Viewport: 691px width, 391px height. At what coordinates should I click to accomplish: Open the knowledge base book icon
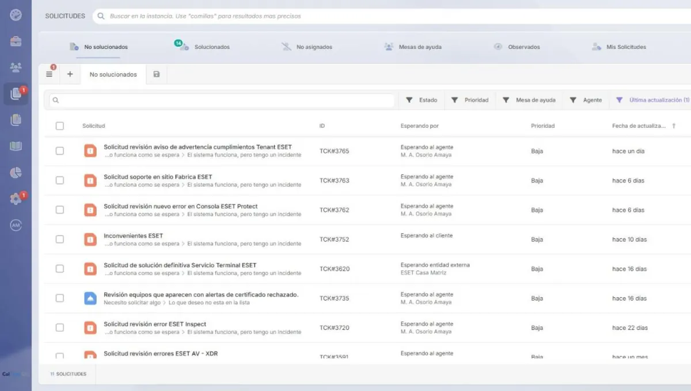coord(16,146)
